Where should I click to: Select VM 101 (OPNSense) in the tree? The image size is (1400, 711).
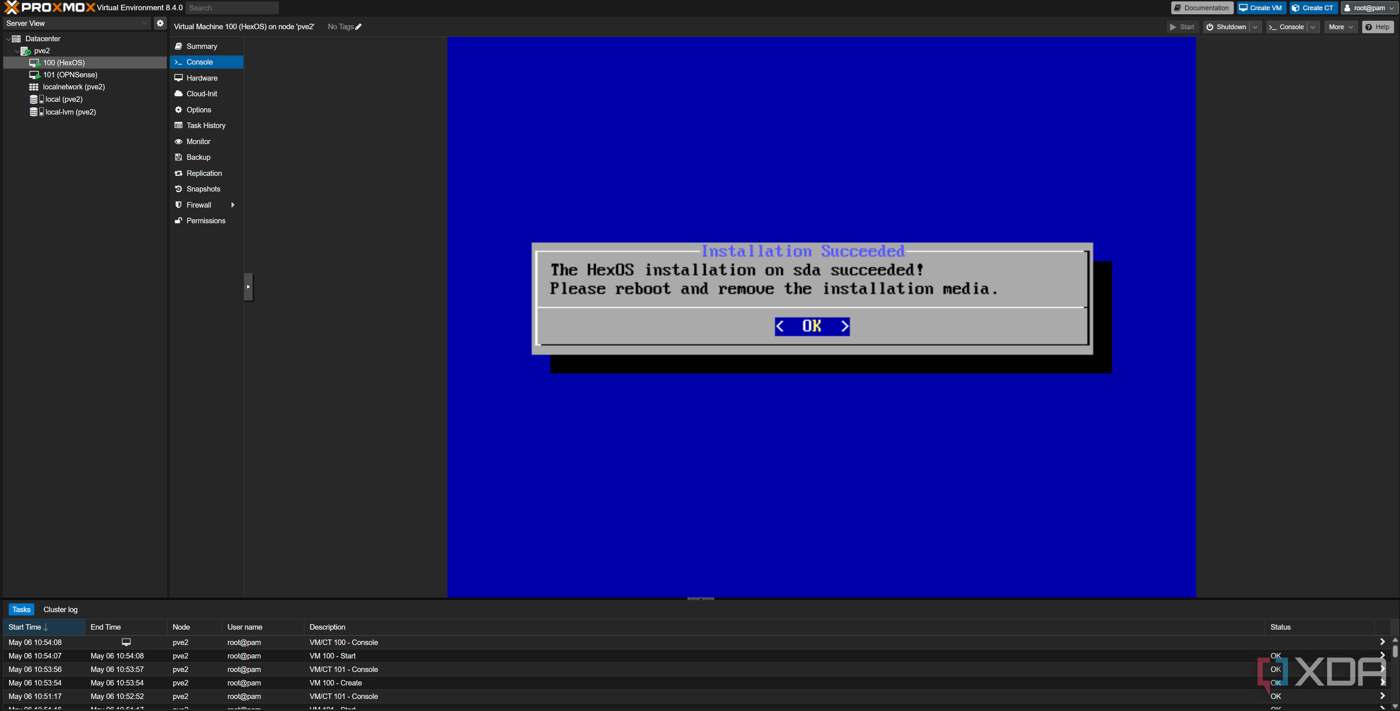[85, 75]
